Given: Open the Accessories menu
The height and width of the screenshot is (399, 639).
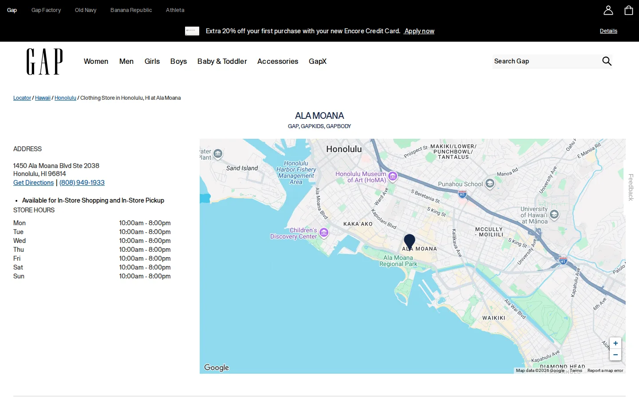Looking at the screenshot, I should point(278,61).
